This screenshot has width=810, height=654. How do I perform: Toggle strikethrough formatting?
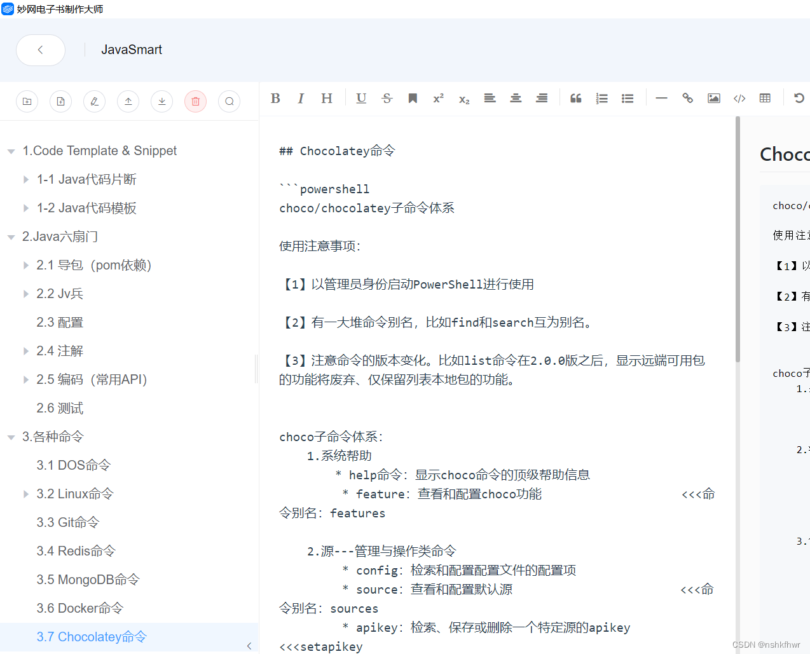tap(387, 98)
